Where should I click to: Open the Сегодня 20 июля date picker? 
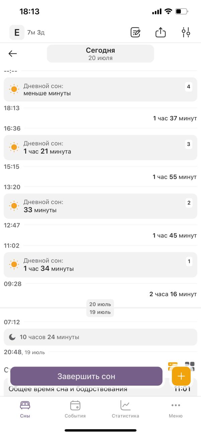100,54
